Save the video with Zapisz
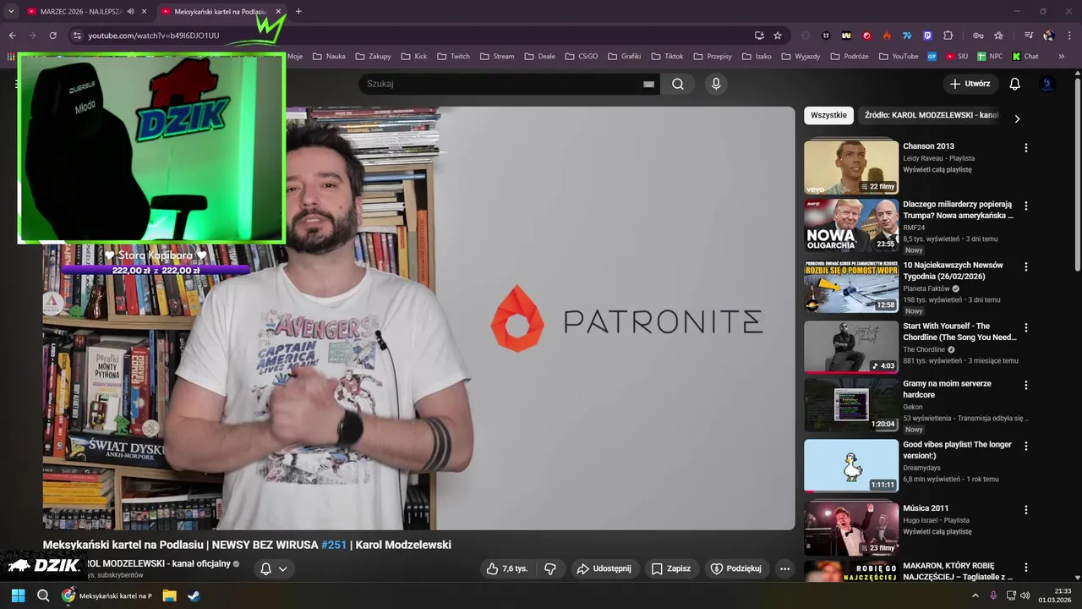The width and height of the screenshot is (1082, 609). 670,568
